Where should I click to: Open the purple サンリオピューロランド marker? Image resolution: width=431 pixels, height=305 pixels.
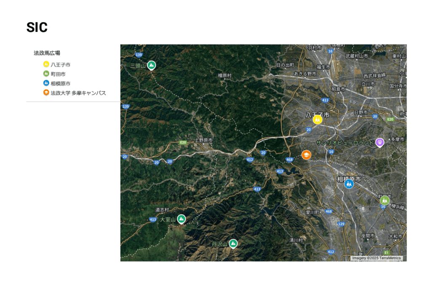pos(380,143)
